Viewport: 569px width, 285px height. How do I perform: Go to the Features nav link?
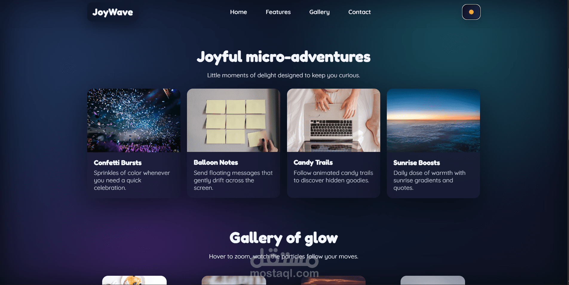tap(278, 12)
